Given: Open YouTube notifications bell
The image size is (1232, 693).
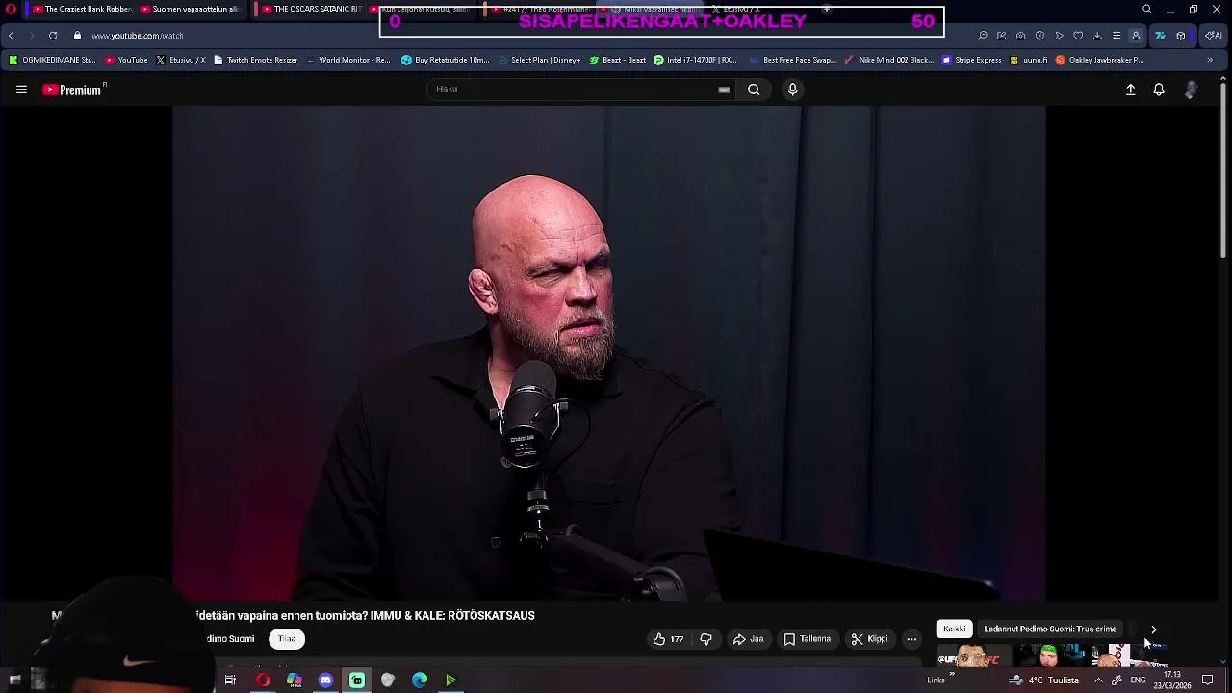Looking at the screenshot, I should (x=1159, y=90).
